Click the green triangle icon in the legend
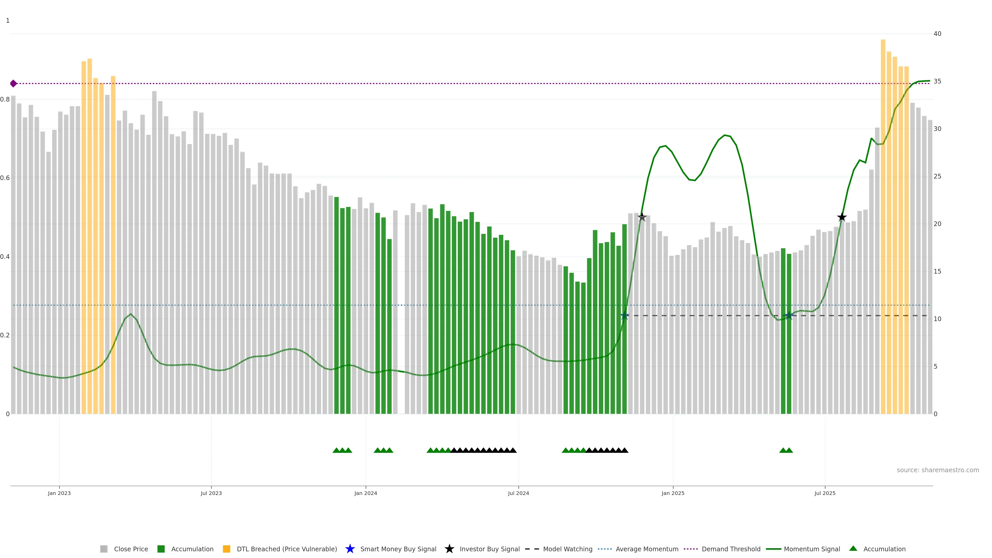Viewport: 992px width, 558px height. [853, 548]
